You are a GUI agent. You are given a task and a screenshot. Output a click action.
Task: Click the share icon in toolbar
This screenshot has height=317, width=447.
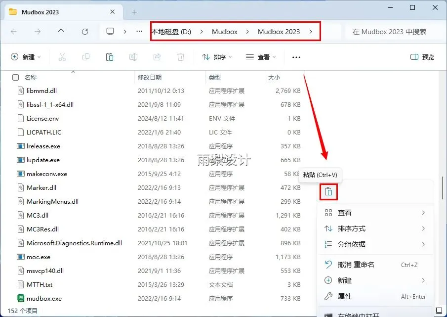pos(157,57)
